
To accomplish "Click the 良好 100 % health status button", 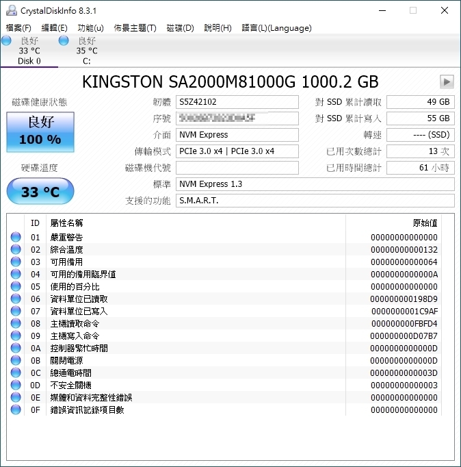I will click(x=40, y=131).
